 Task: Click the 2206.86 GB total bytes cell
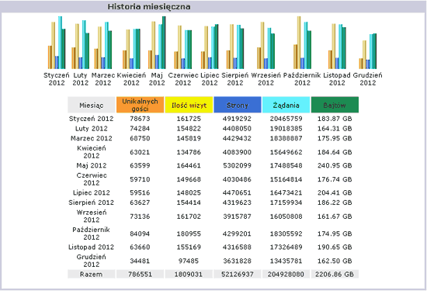click(335, 274)
